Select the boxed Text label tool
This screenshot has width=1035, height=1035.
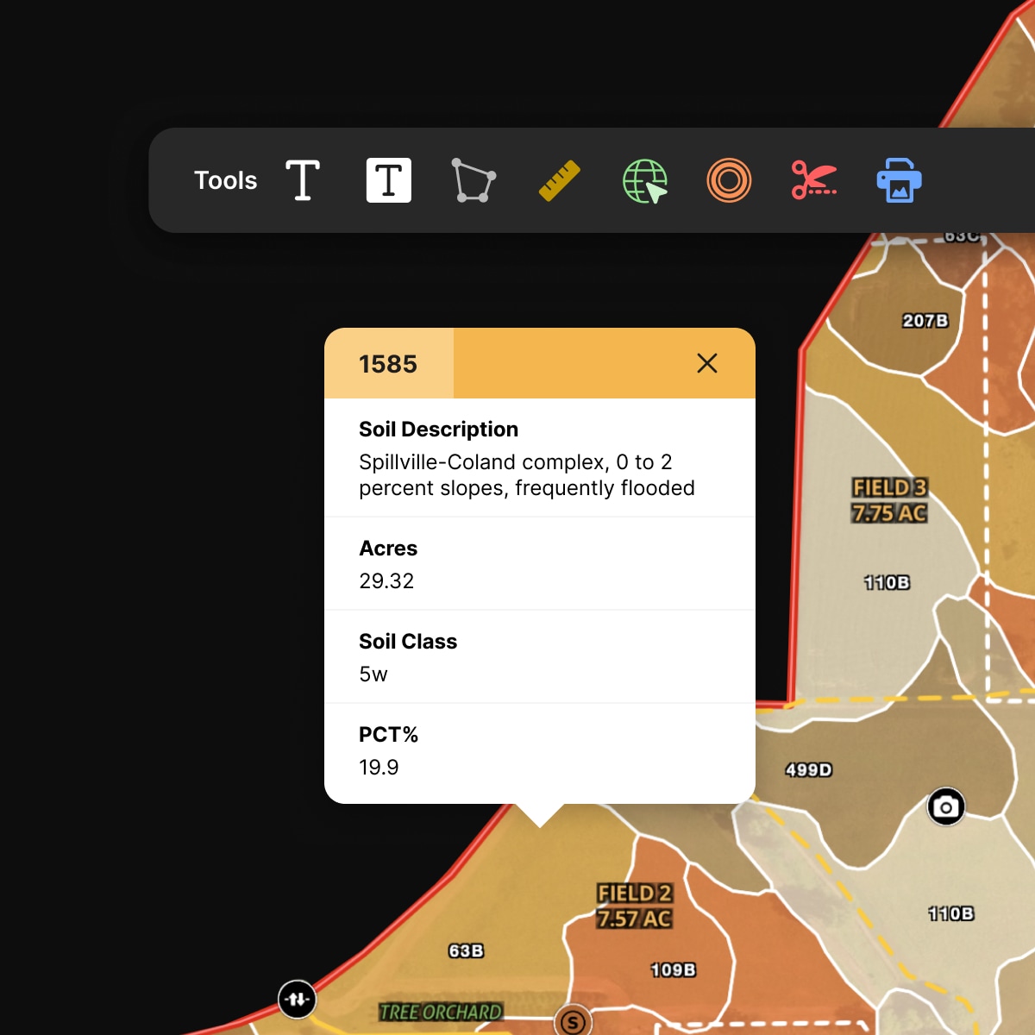pos(389,180)
